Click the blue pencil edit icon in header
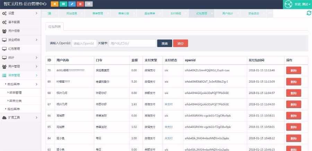The image size is (312, 151). [72, 4]
